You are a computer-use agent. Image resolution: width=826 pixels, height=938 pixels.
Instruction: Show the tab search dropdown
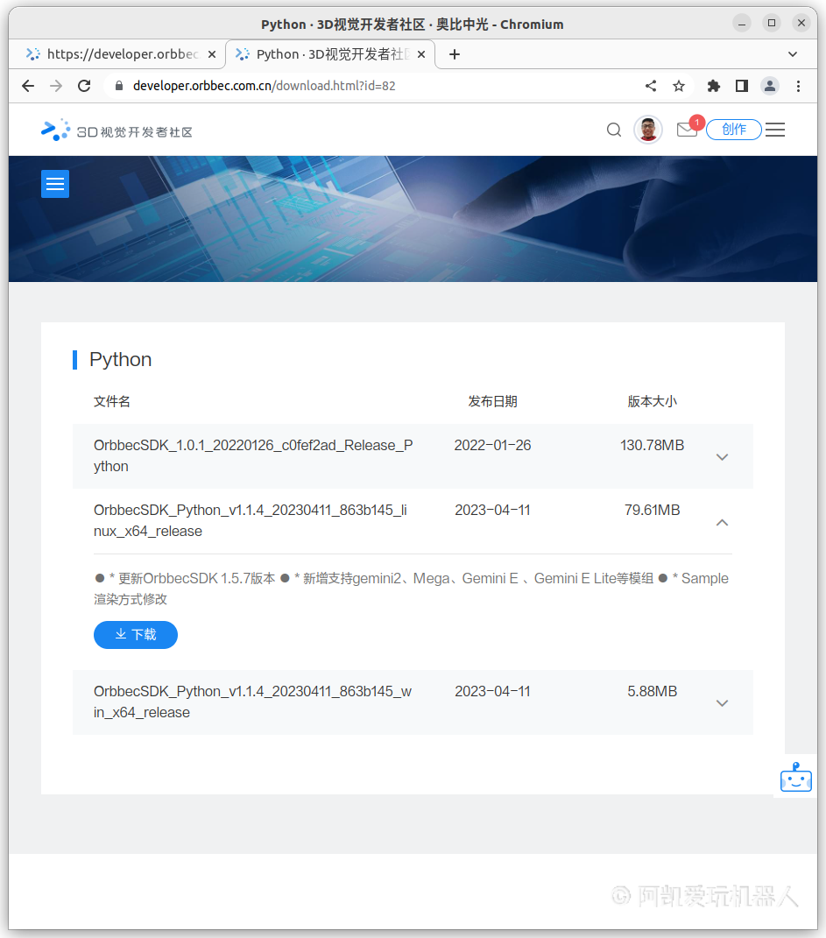pos(793,54)
